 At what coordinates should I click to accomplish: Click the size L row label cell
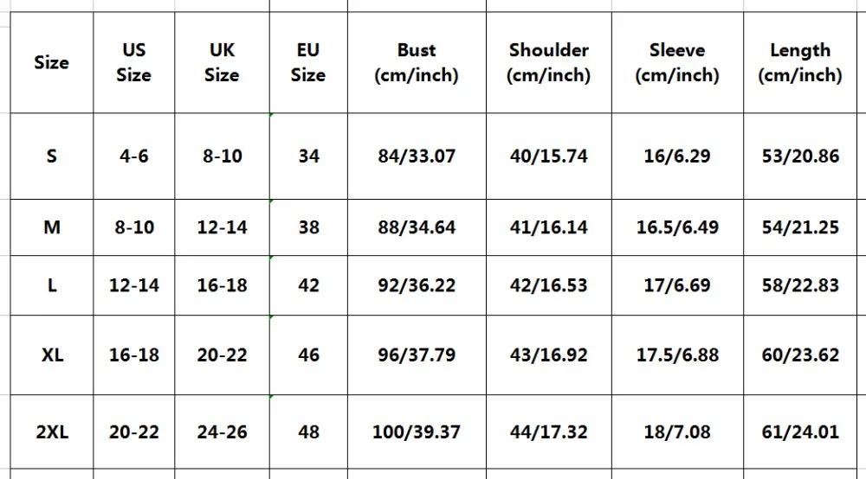(52, 285)
